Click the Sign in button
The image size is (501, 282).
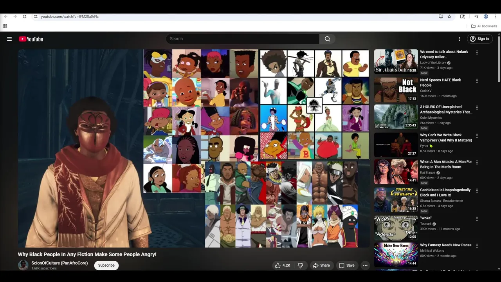(480, 39)
